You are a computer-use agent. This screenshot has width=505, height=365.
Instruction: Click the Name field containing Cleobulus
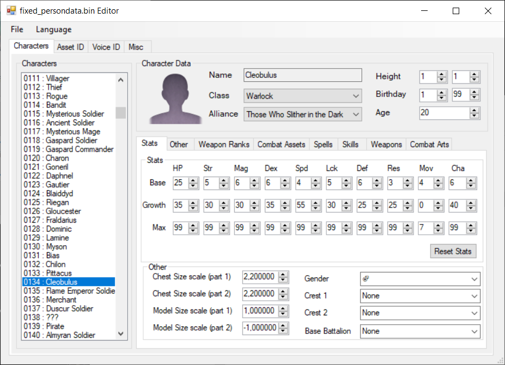[x=302, y=75]
